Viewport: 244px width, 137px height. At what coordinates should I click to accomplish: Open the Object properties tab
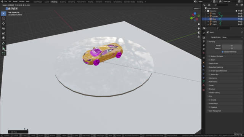[x=204, y=62]
